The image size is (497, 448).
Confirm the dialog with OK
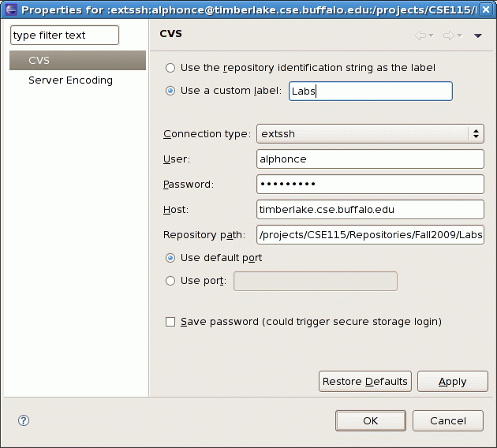click(x=370, y=421)
